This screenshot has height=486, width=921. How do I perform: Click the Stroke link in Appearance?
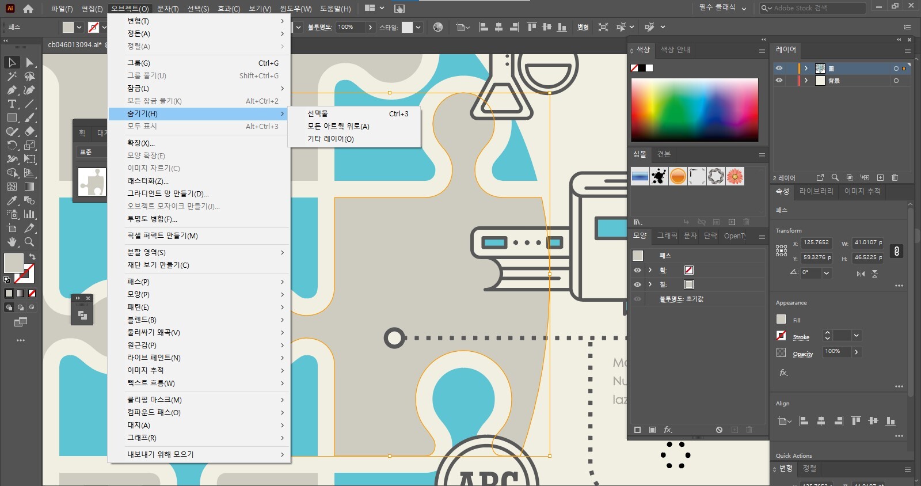pos(801,337)
